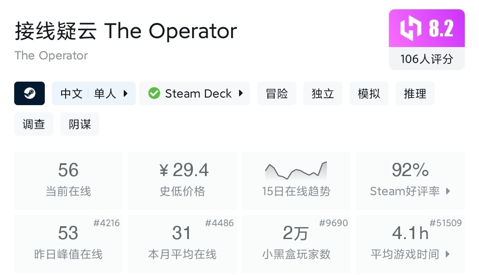Tap the 史低价格 ¥29.4 card
Image resolution: width=479 pixels, height=275 pixels.
coord(182,181)
